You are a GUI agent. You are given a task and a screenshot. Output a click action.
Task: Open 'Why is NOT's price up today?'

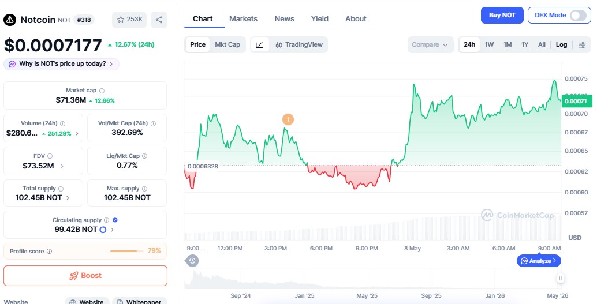62,64
